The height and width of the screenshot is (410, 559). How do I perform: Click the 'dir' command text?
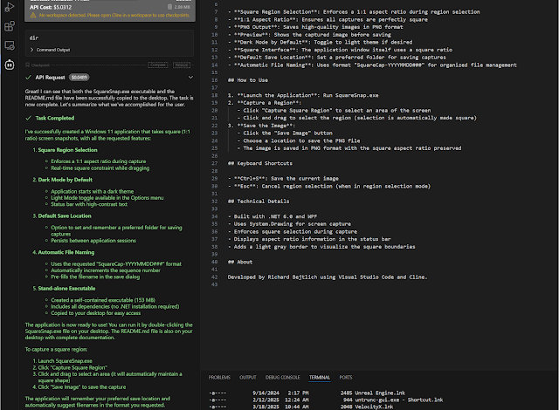(x=34, y=38)
